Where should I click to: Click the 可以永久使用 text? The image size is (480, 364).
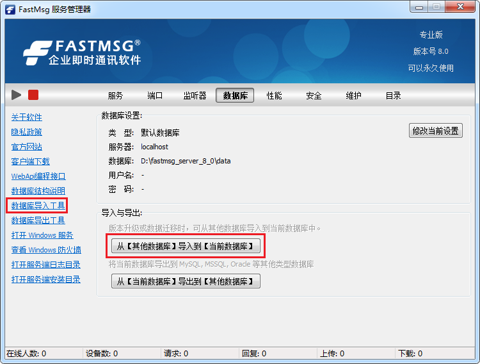(431, 68)
